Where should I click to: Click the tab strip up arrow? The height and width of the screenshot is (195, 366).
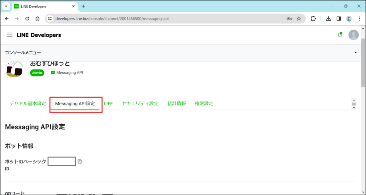[354, 100]
